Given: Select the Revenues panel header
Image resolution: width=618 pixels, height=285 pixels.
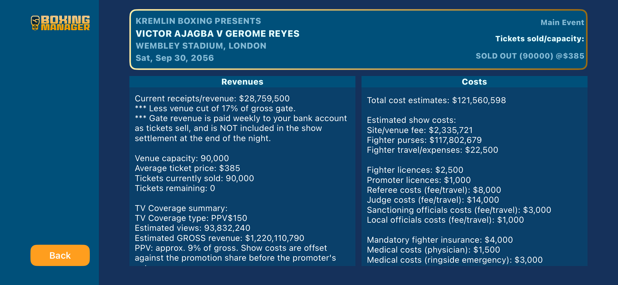Looking at the screenshot, I should 242,82.
